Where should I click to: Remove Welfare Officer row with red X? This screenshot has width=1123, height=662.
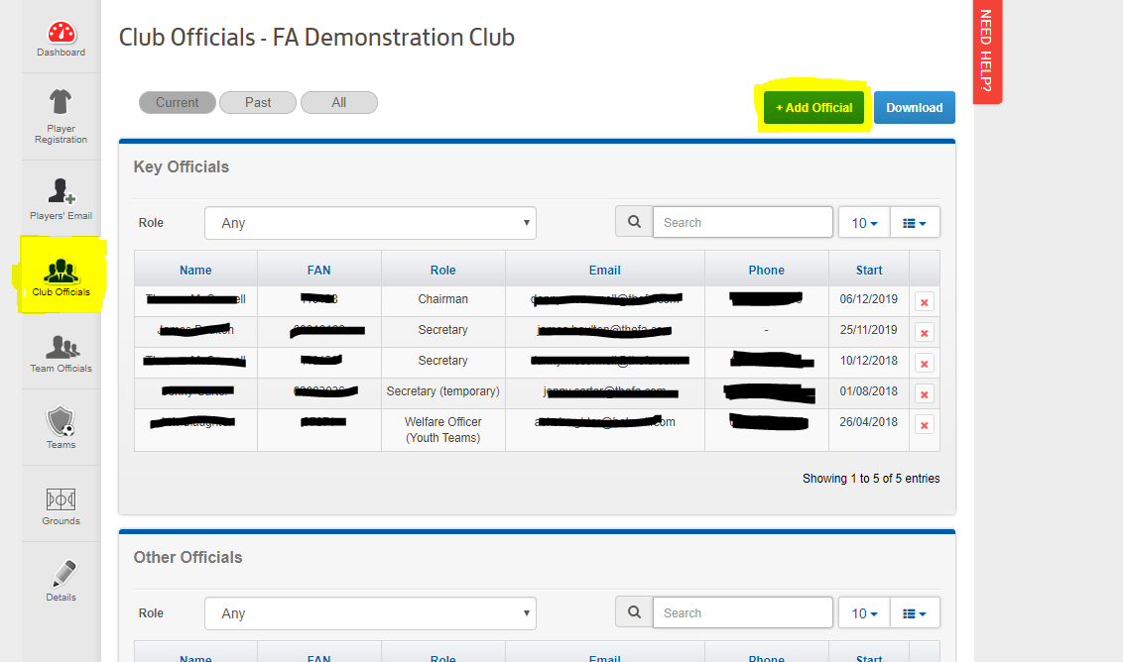pyautogui.click(x=924, y=425)
